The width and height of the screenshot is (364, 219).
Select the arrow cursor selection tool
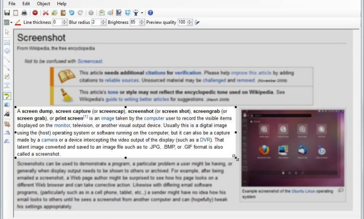pyautogui.click(x=7, y=32)
